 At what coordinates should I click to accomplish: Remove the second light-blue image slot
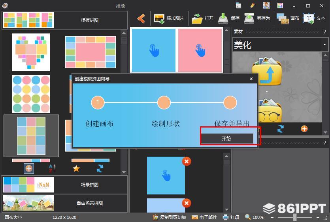tap(187, 203)
